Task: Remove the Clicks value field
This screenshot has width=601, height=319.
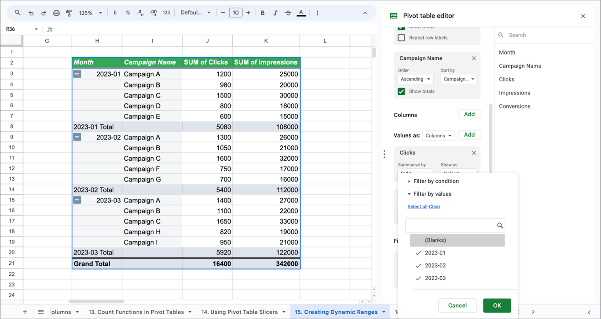Action: click(x=474, y=152)
